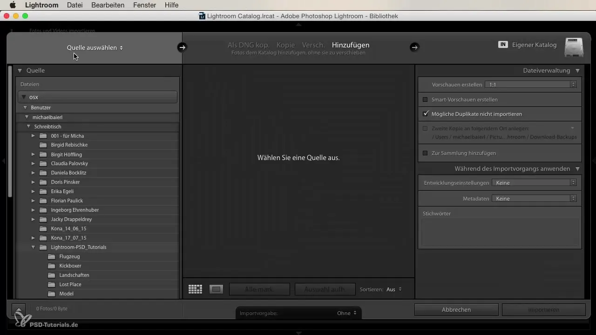Image resolution: width=596 pixels, height=335 pixels.
Task: Click the Importieren button
Action: pyautogui.click(x=544, y=309)
